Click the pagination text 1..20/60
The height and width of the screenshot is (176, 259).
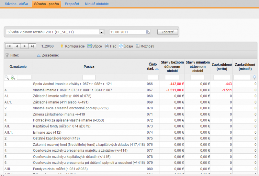[x=47, y=46]
